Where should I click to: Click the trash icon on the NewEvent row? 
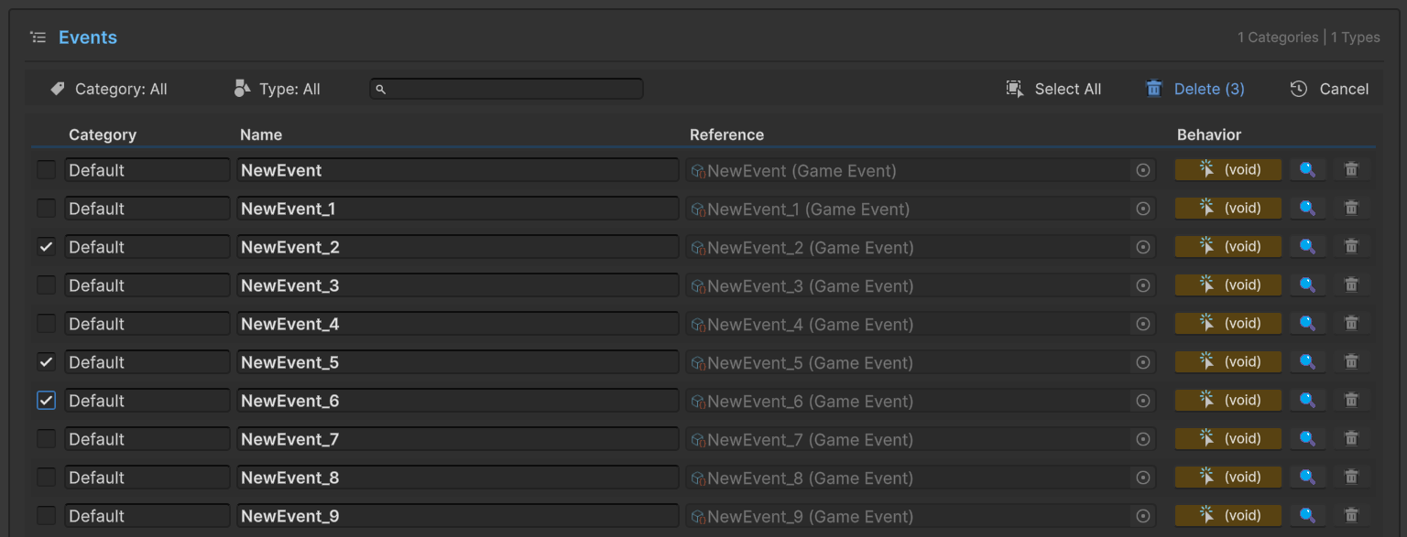coord(1350,170)
